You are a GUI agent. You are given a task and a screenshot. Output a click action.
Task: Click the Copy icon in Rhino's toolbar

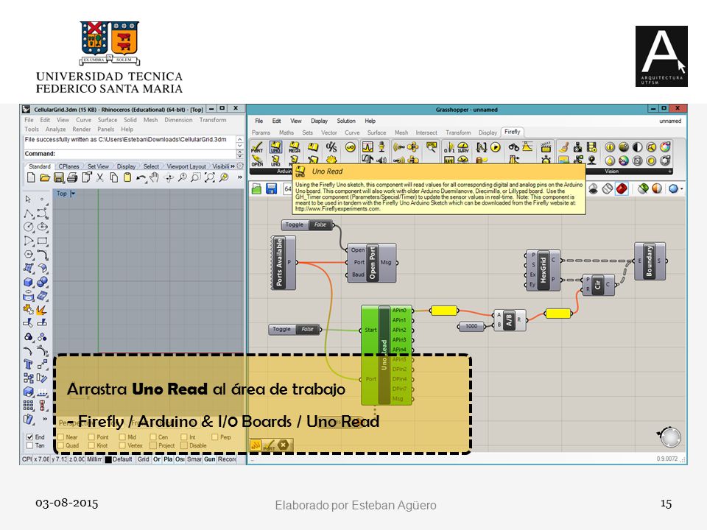coord(113,177)
